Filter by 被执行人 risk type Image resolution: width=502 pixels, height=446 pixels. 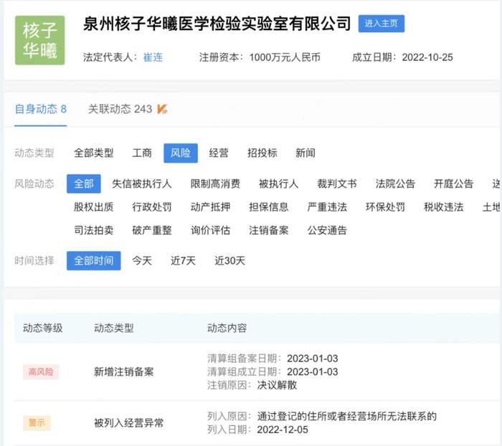[x=278, y=184]
